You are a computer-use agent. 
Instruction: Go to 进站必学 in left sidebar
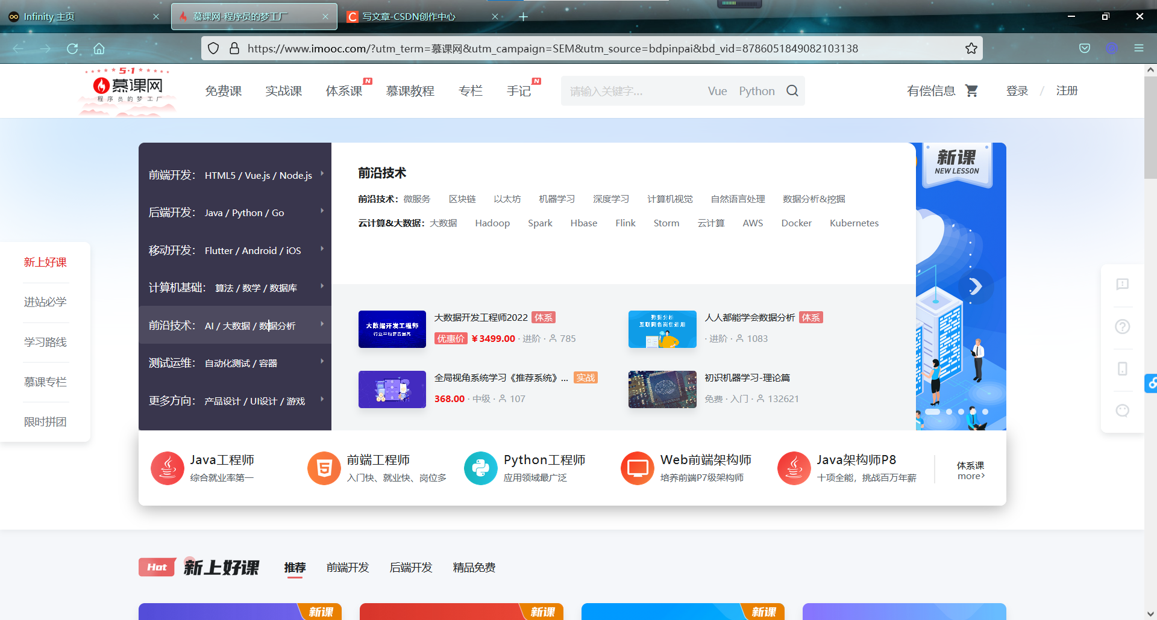(45, 302)
